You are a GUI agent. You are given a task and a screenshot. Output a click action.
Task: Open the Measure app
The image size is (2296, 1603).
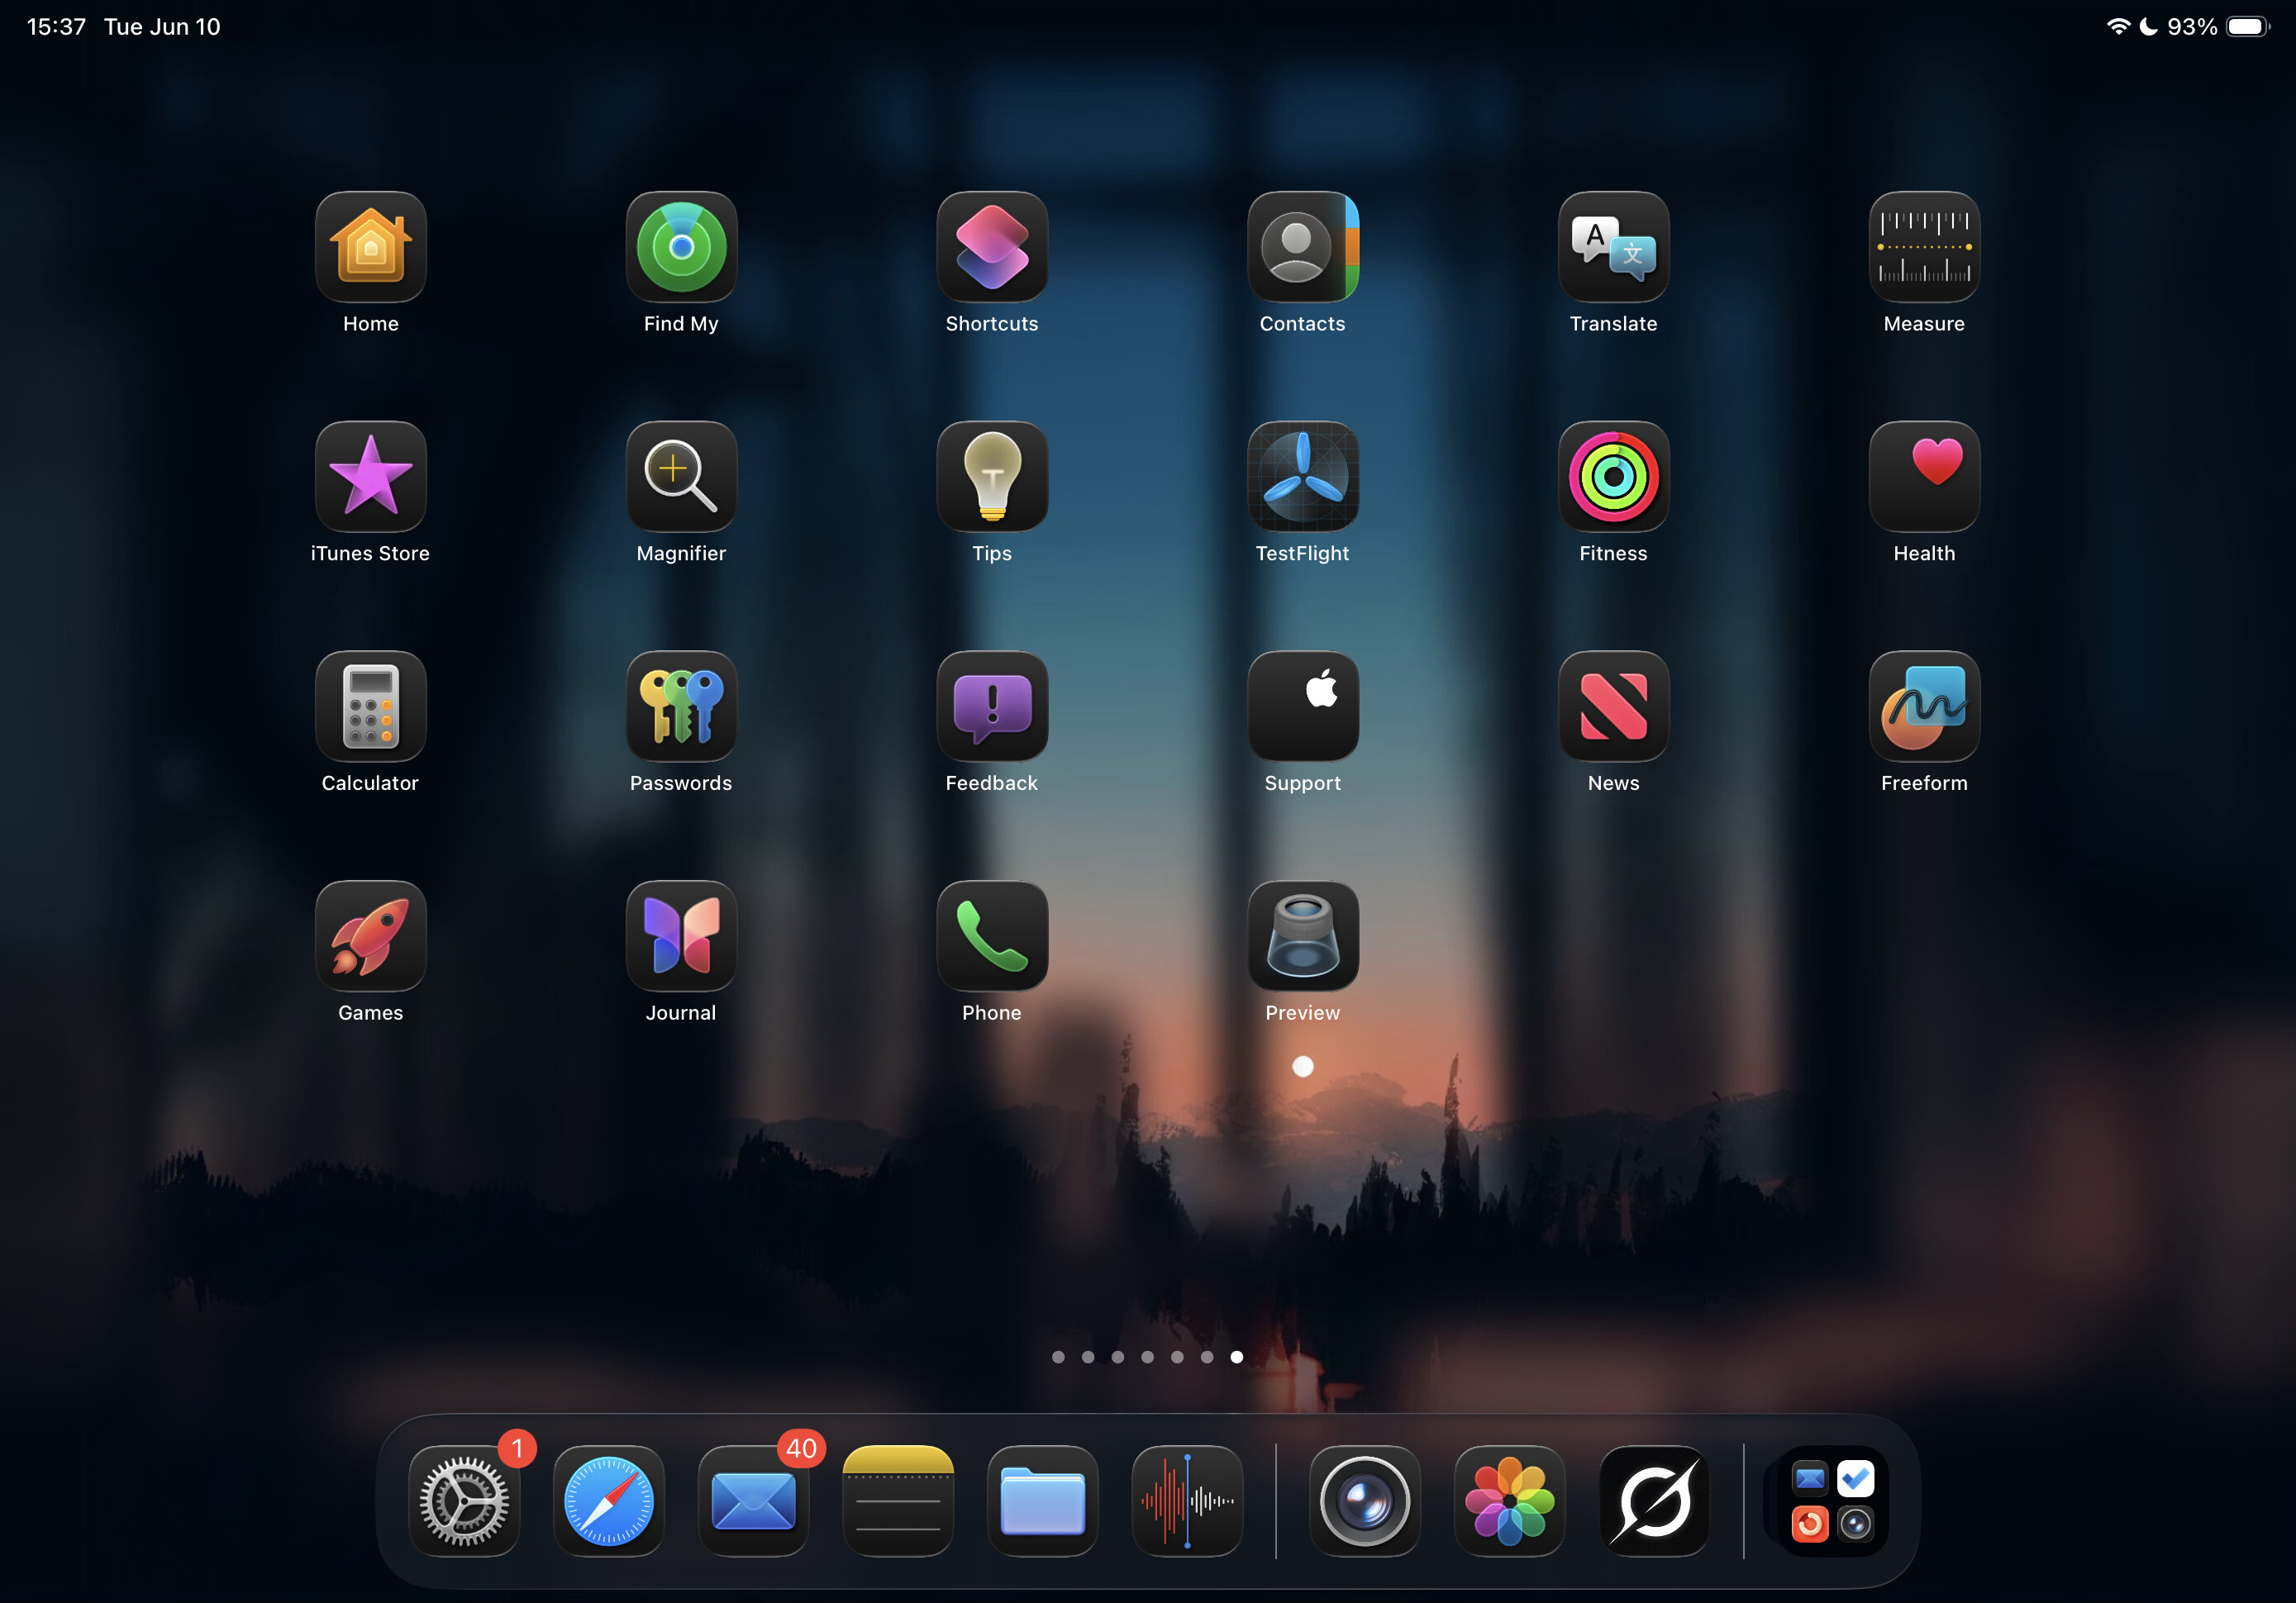point(1924,247)
